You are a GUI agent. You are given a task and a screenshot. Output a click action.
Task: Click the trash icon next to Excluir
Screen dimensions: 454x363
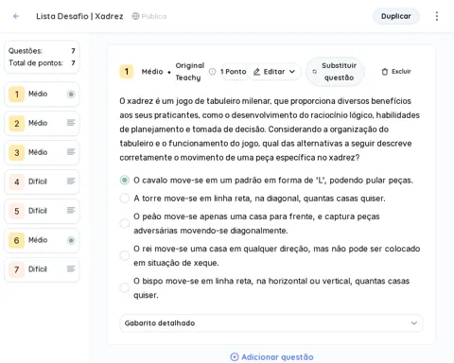click(x=385, y=72)
